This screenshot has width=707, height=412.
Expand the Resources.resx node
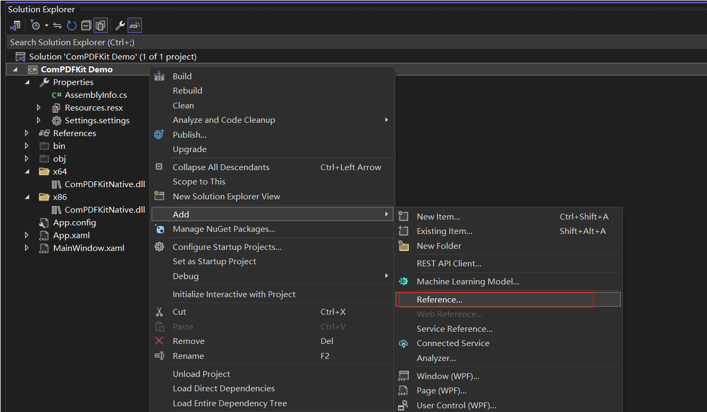[39, 107]
